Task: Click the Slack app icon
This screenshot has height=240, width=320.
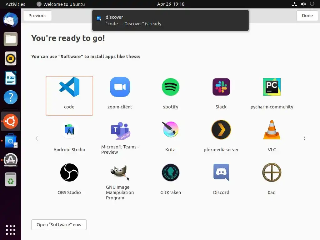Action: tap(221, 87)
